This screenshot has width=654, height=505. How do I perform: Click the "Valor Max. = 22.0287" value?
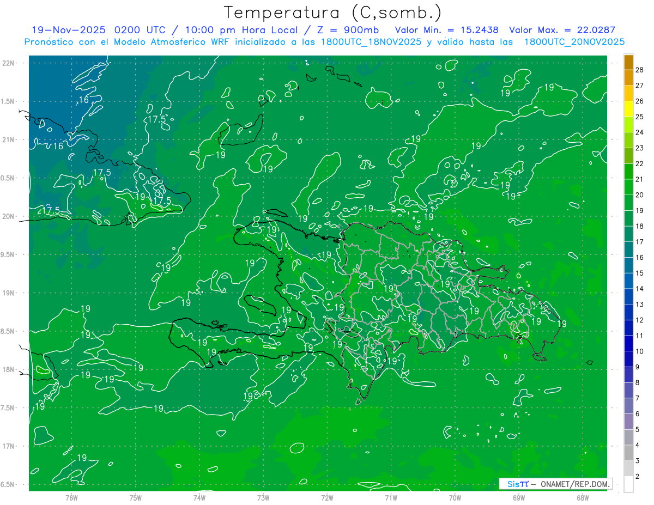click(x=562, y=30)
